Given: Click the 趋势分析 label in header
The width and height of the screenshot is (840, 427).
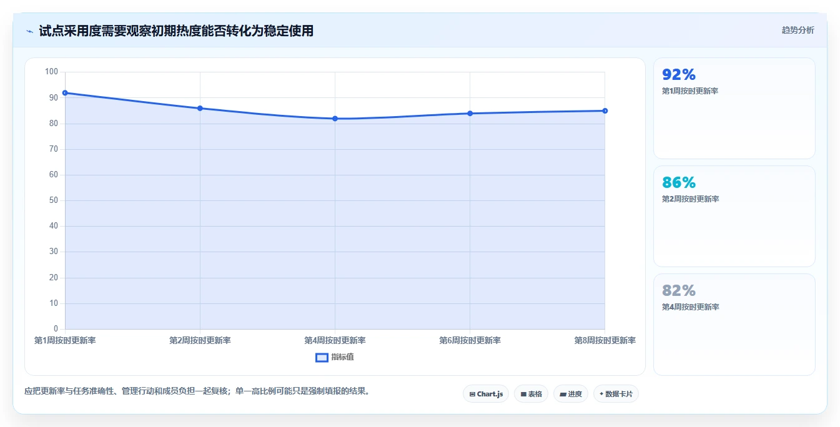Looking at the screenshot, I should click(798, 30).
